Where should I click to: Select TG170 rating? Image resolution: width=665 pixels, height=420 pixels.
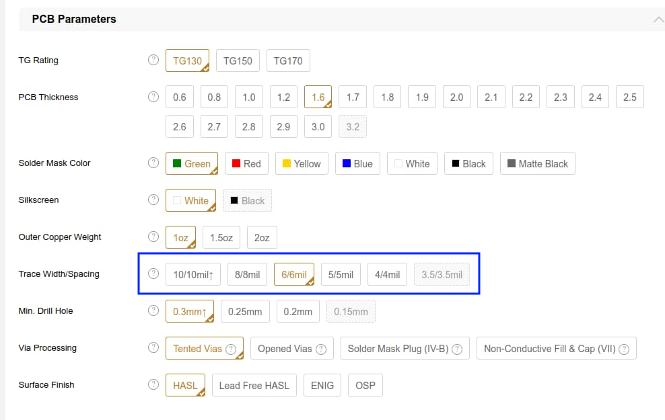point(288,60)
